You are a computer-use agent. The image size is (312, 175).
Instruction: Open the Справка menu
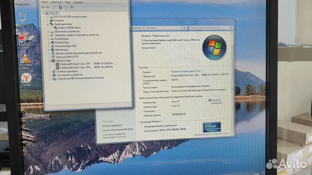pos(78,2)
